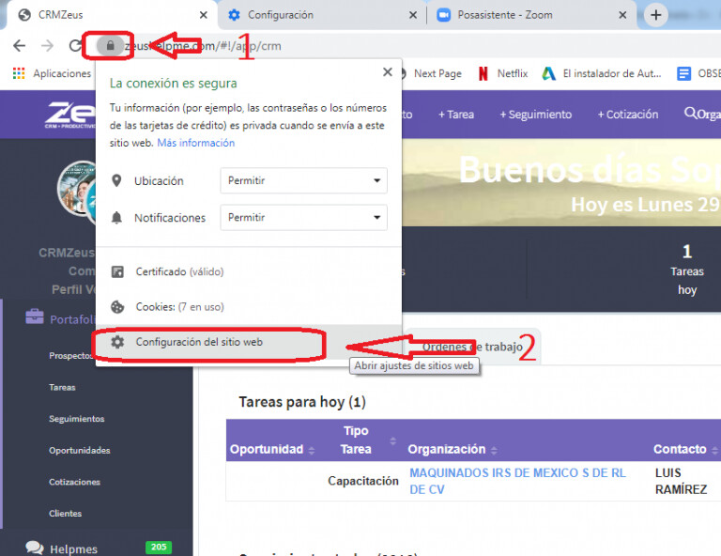Open the Notificaciones permission dropdown

click(x=303, y=217)
